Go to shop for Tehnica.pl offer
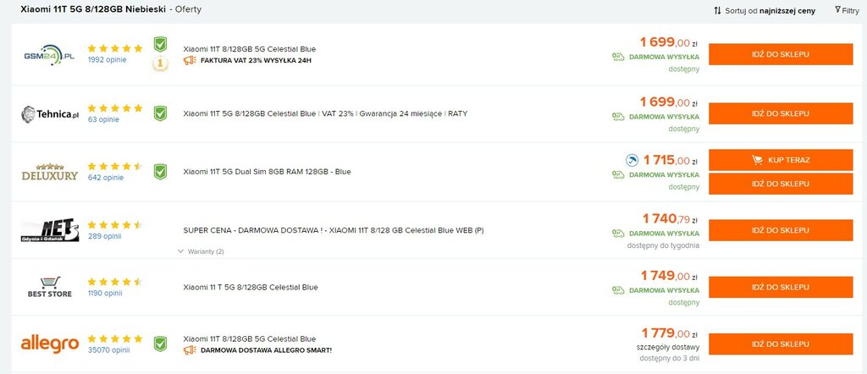 (781, 113)
